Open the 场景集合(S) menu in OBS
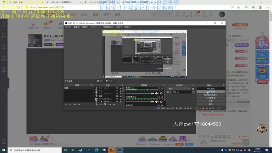 108,27
